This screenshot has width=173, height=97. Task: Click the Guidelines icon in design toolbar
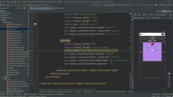click(159, 18)
